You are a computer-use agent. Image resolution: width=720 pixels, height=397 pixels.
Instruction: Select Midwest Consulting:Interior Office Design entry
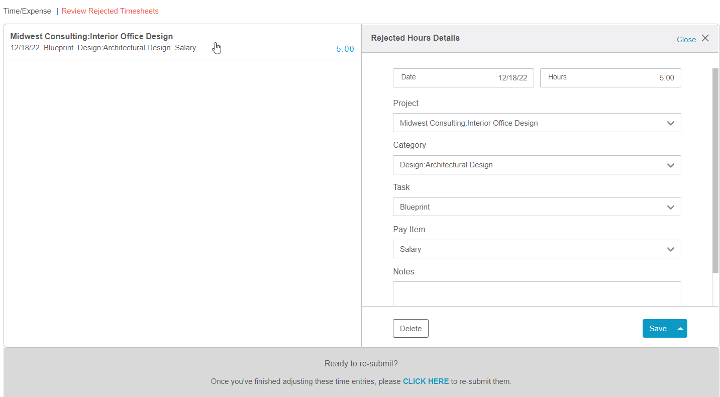point(182,42)
